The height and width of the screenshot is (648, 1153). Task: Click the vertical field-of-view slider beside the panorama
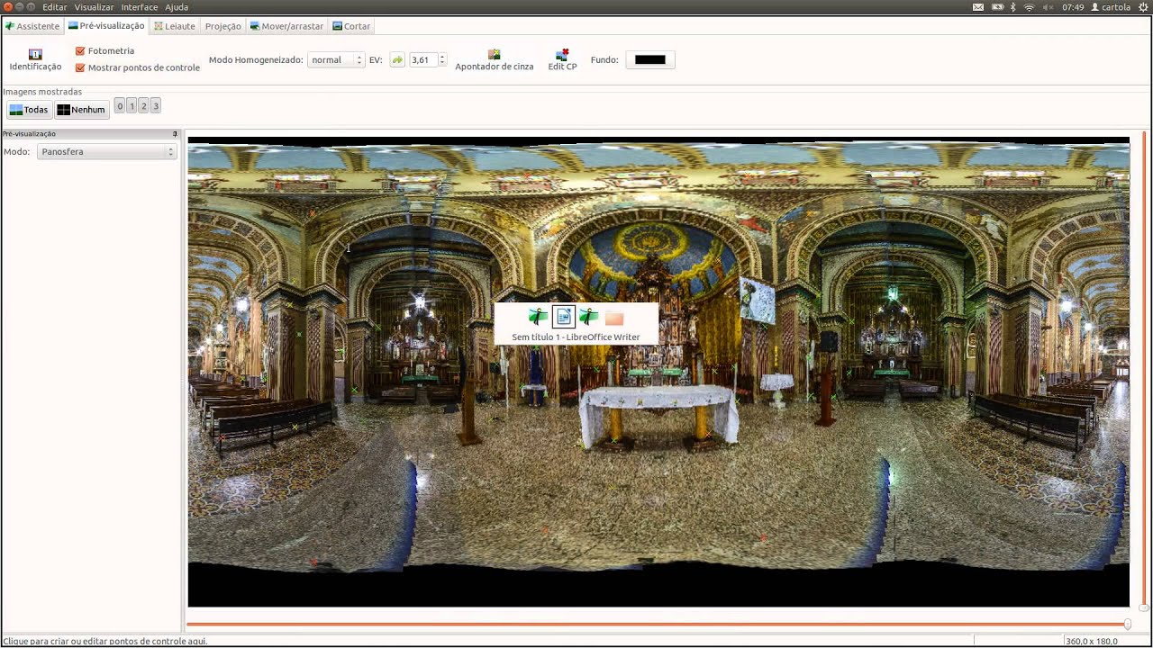point(1143,369)
